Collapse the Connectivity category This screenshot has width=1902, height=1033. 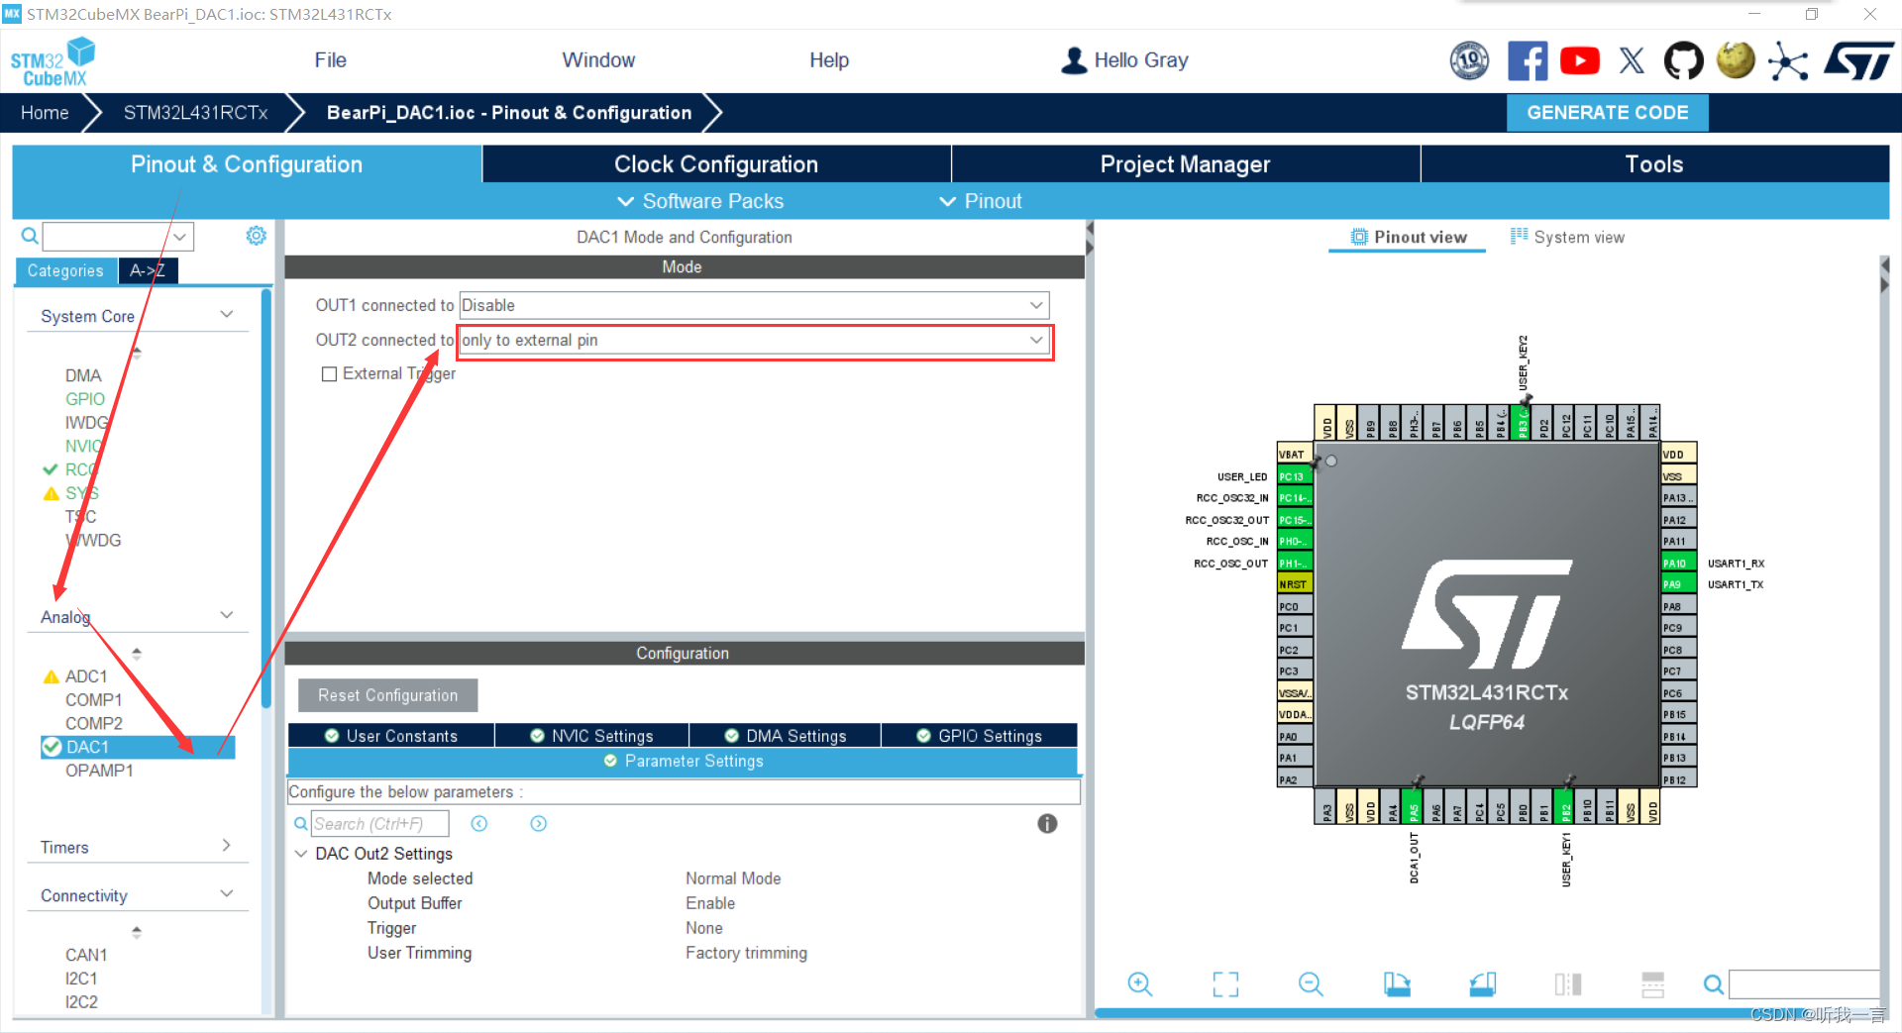pyautogui.click(x=227, y=894)
